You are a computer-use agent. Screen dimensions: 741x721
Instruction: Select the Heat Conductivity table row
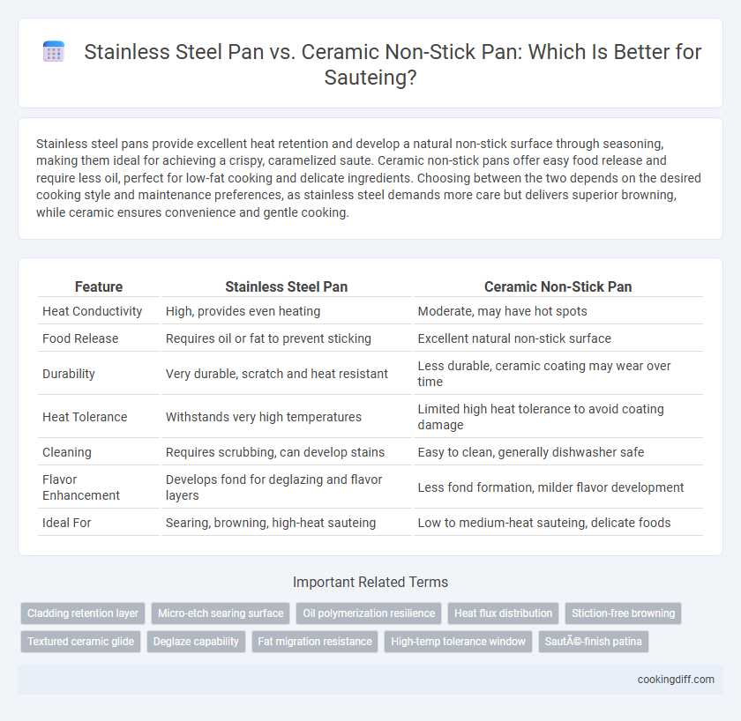point(370,311)
